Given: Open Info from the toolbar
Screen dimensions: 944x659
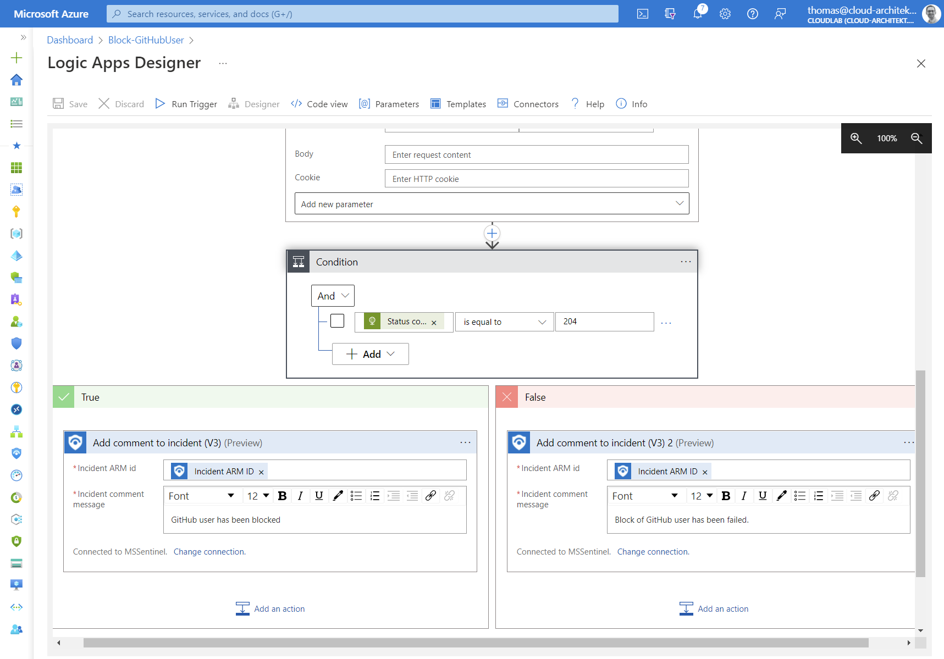Looking at the screenshot, I should click(x=631, y=104).
